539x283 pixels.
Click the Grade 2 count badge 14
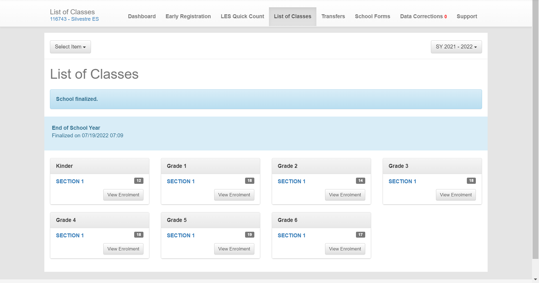click(x=360, y=181)
